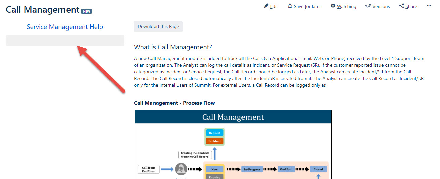Click the Versions label text

pos(381,6)
